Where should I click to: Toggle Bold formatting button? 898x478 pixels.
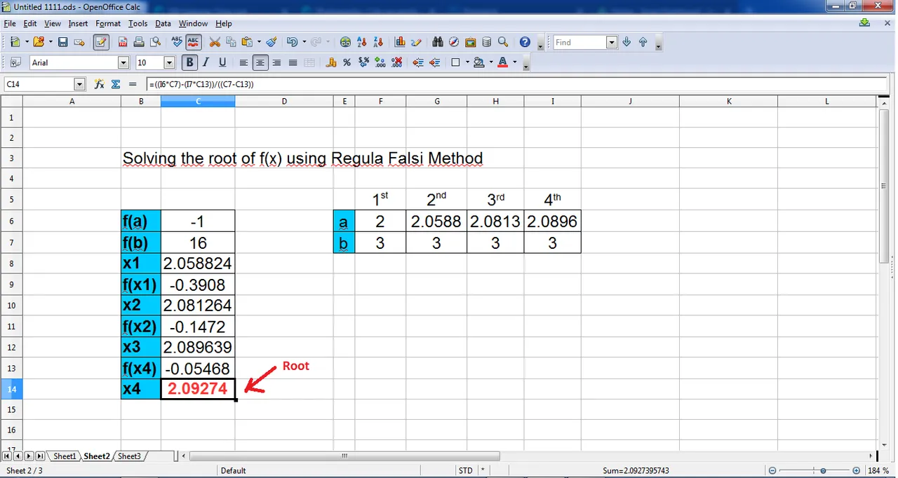pos(189,63)
